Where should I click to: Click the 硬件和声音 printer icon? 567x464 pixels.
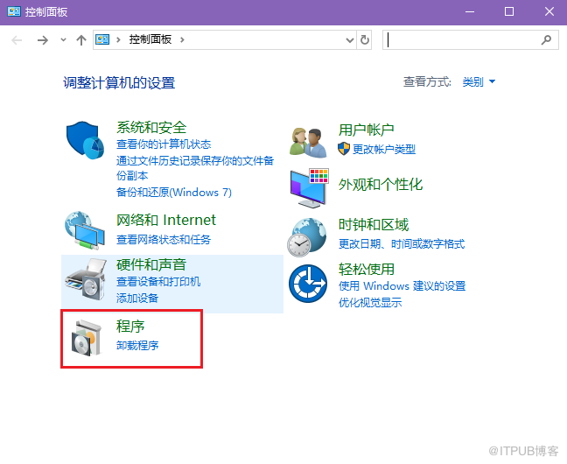tap(86, 278)
